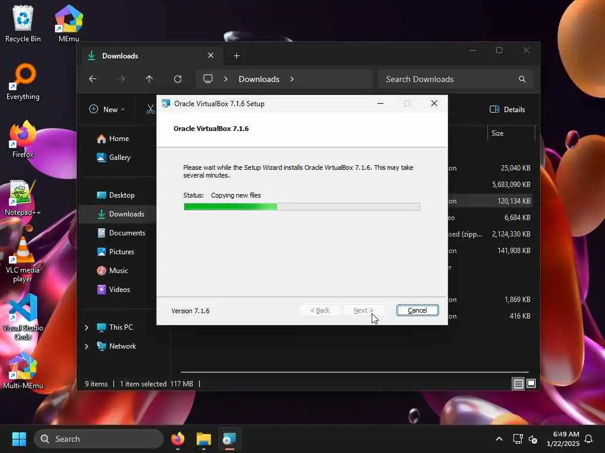Click the horizontal scrollbar in file list
Image resolution: width=605 pixels, height=453 pixels.
(x=354, y=372)
